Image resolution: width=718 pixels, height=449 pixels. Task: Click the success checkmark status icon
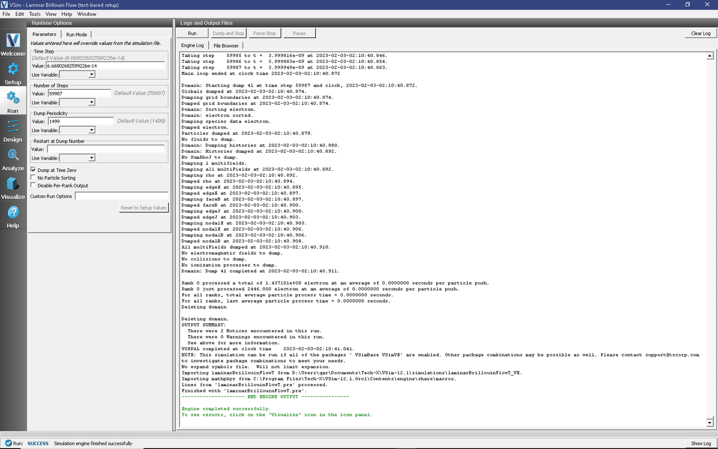coord(7,443)
